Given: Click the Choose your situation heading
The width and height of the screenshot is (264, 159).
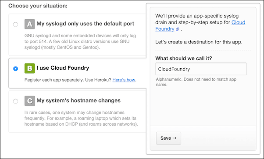Looking at the screenshot, I should pyautogui.click(x=38, y=6).
